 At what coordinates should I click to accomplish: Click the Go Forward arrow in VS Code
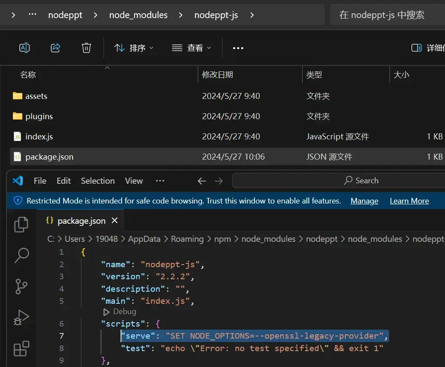point(219,181)
